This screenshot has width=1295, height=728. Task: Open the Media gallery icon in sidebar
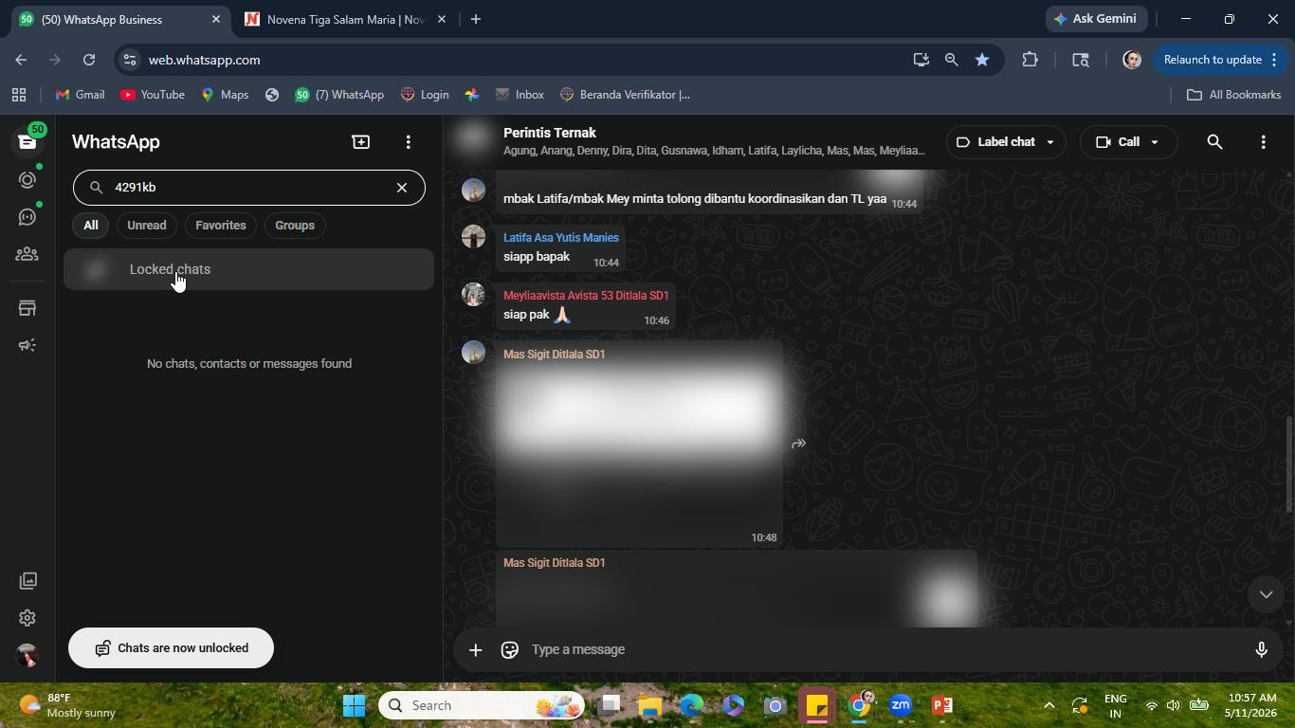[27, 580]
